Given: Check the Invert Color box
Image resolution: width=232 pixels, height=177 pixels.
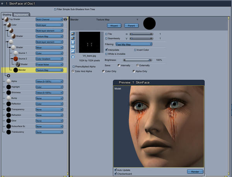Looking at the screenshot, I should pyautogui.click(x=135, y=50).
